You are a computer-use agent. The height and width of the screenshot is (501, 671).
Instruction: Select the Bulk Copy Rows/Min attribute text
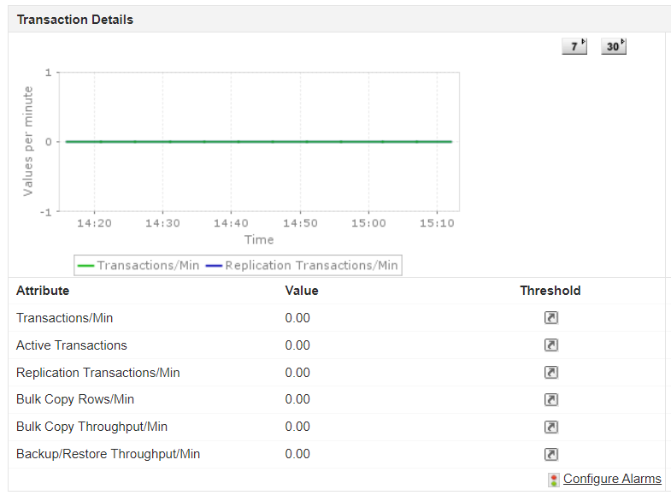(75, 399)
